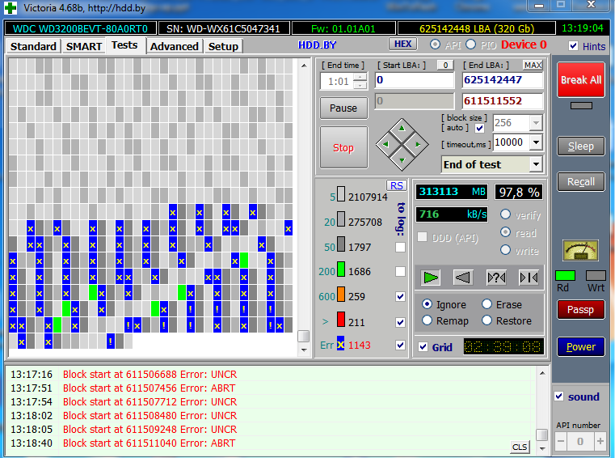This screenshot has height=458, width=615.
Task: Toggle the DDD (API) checkbox
Action: coord(422,237)
